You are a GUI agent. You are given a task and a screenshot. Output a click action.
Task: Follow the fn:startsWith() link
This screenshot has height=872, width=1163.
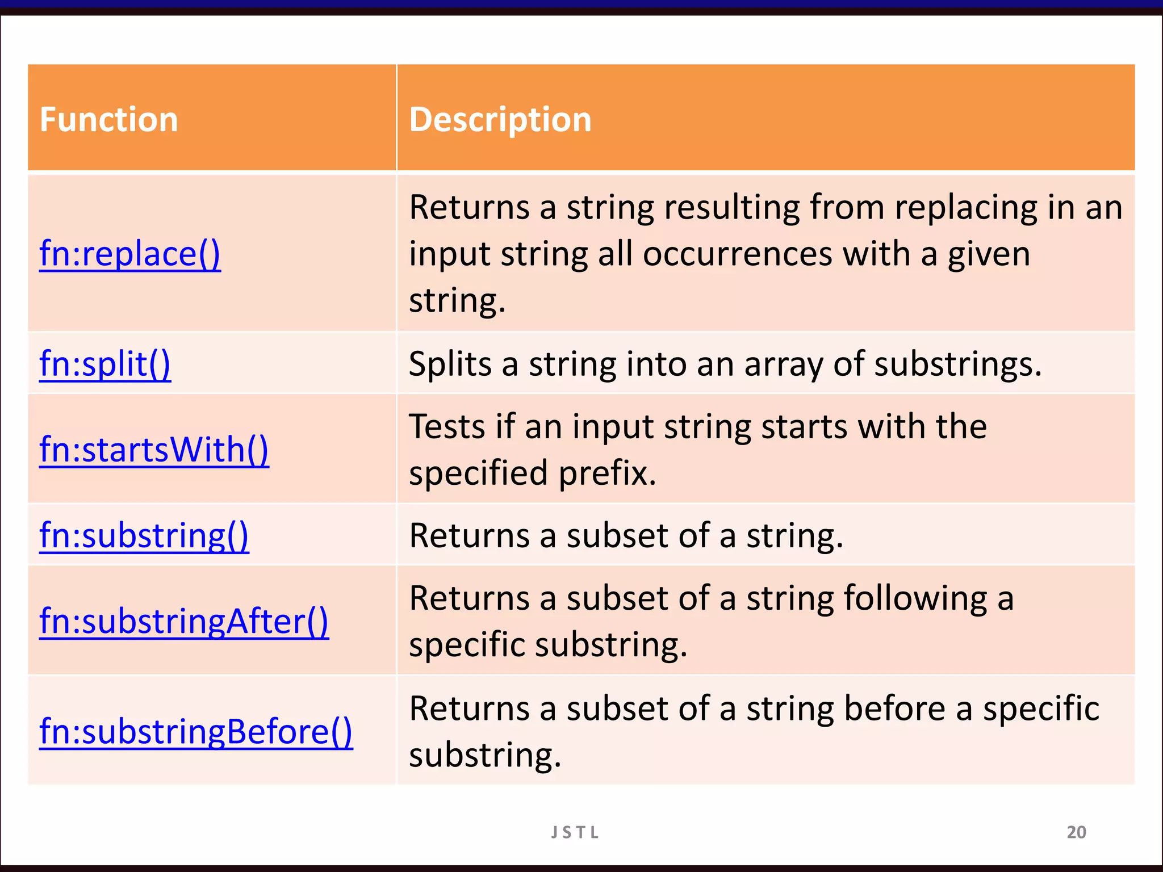click(154, 450)
